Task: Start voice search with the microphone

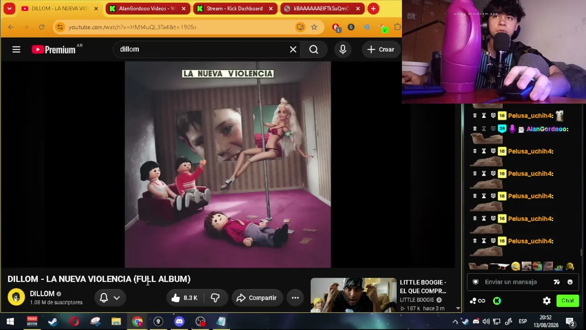Action: click(343, 49)
